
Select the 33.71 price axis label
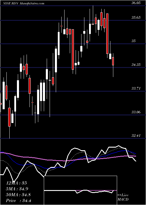(136, 88)
